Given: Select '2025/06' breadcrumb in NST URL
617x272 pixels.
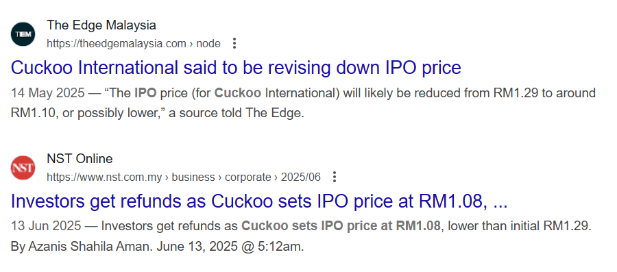Looking at the screenshot, I should 301,177.
